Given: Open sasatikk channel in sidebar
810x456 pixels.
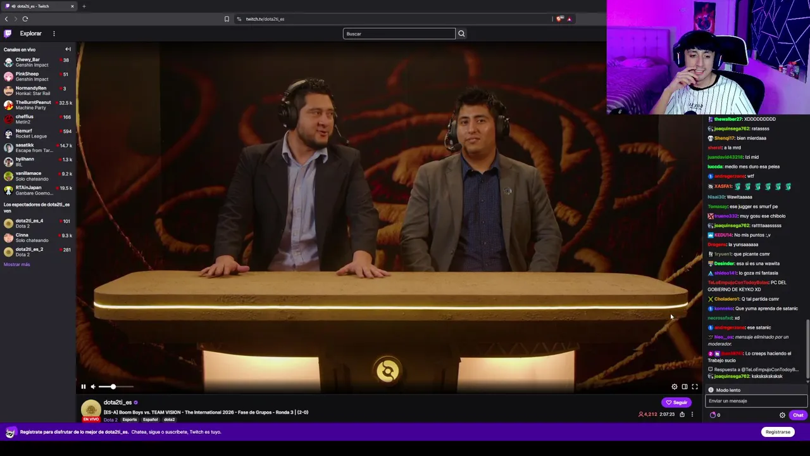Looking at the screenshot, I should pos(38,148).
